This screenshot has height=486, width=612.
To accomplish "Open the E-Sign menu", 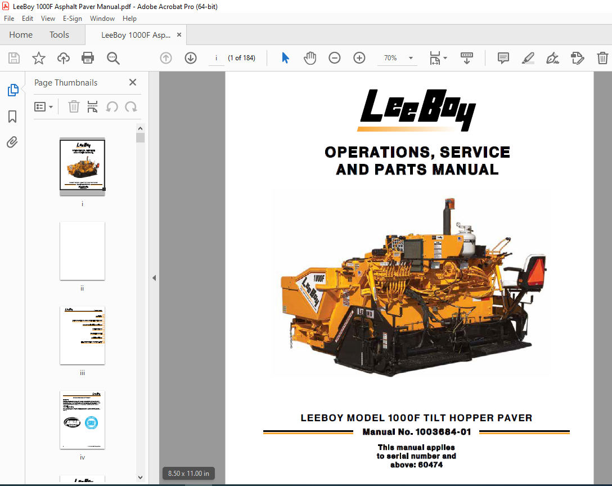I will click(x=73, y=19).
